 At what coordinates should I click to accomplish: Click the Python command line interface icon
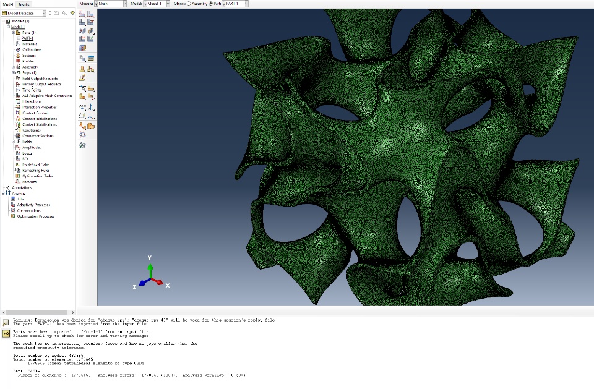[6, 334]
